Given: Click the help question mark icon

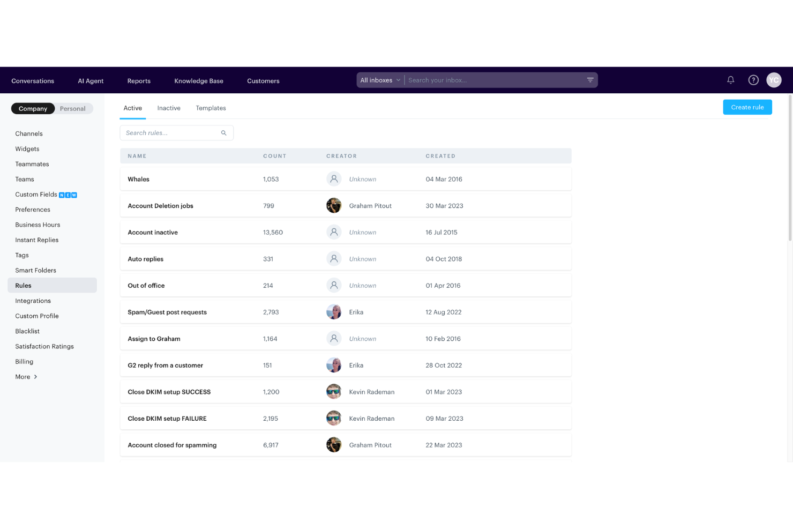Looking at the screenshot, I should [x=753, y=80].
